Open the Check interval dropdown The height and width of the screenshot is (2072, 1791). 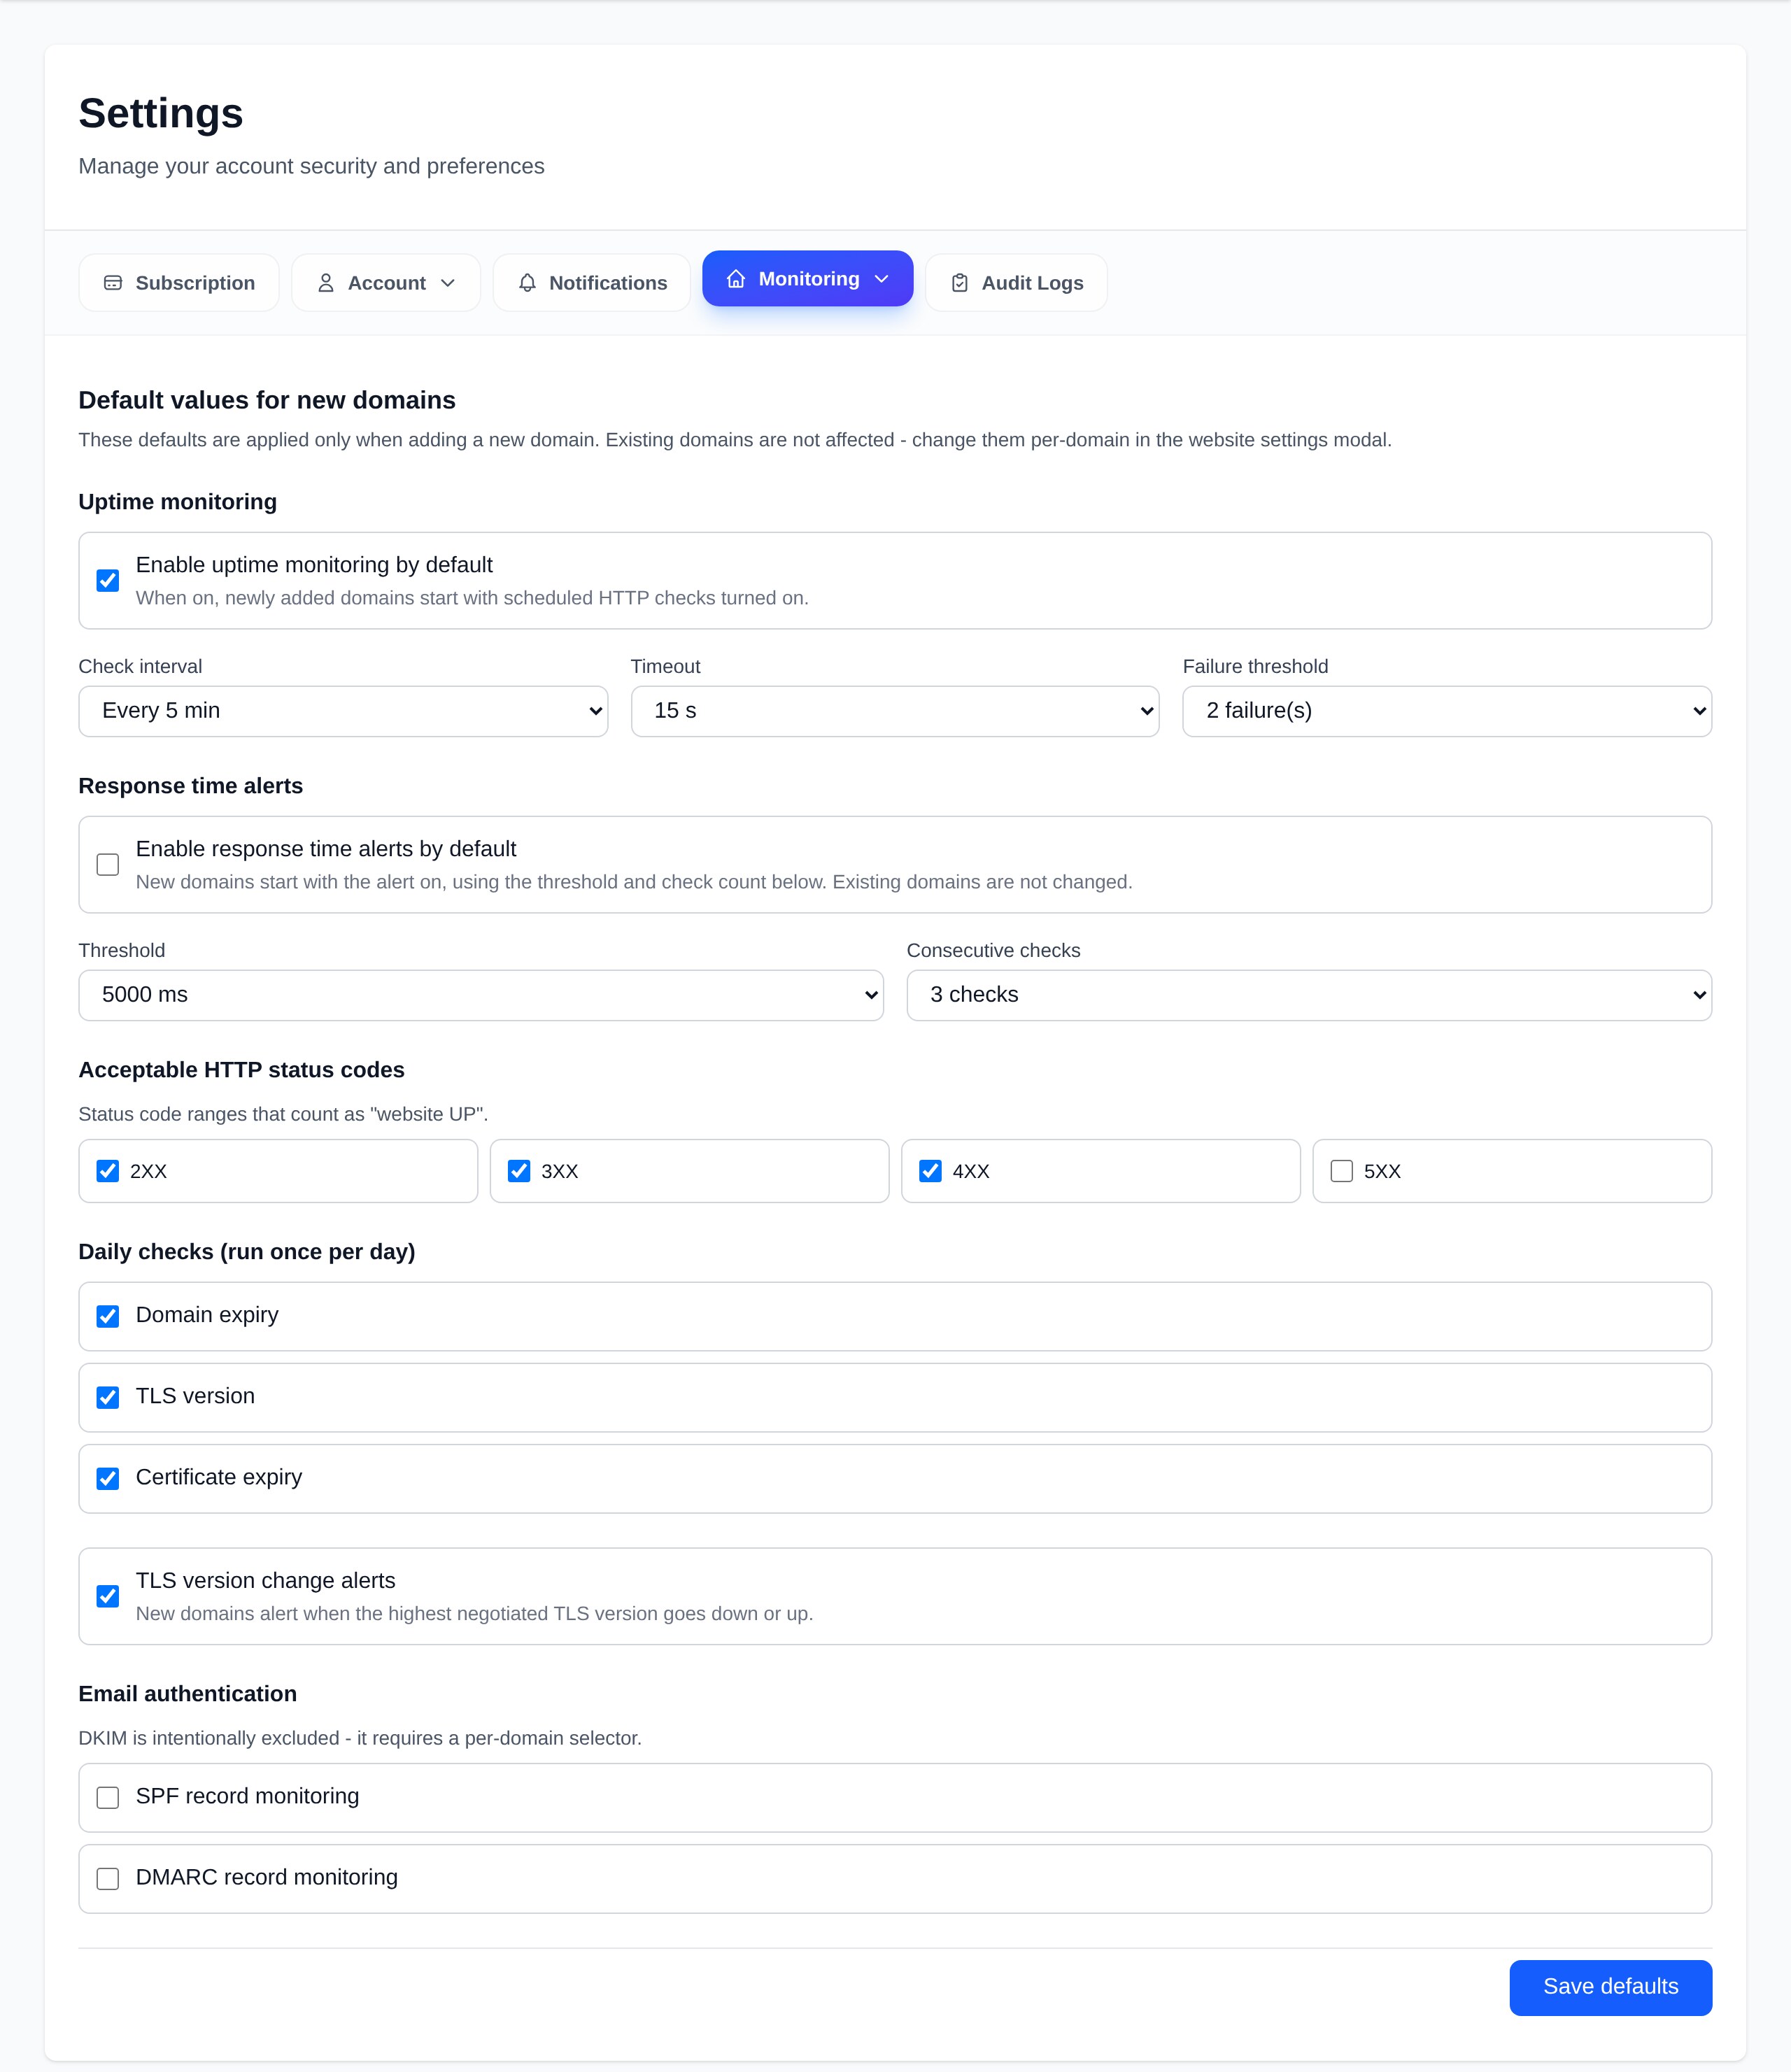pos(343,711)
